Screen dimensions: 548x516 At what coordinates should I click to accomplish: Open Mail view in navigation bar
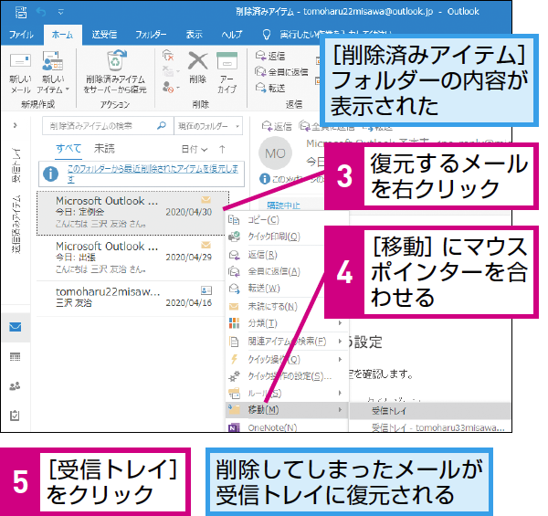click(x=15, y=327)
